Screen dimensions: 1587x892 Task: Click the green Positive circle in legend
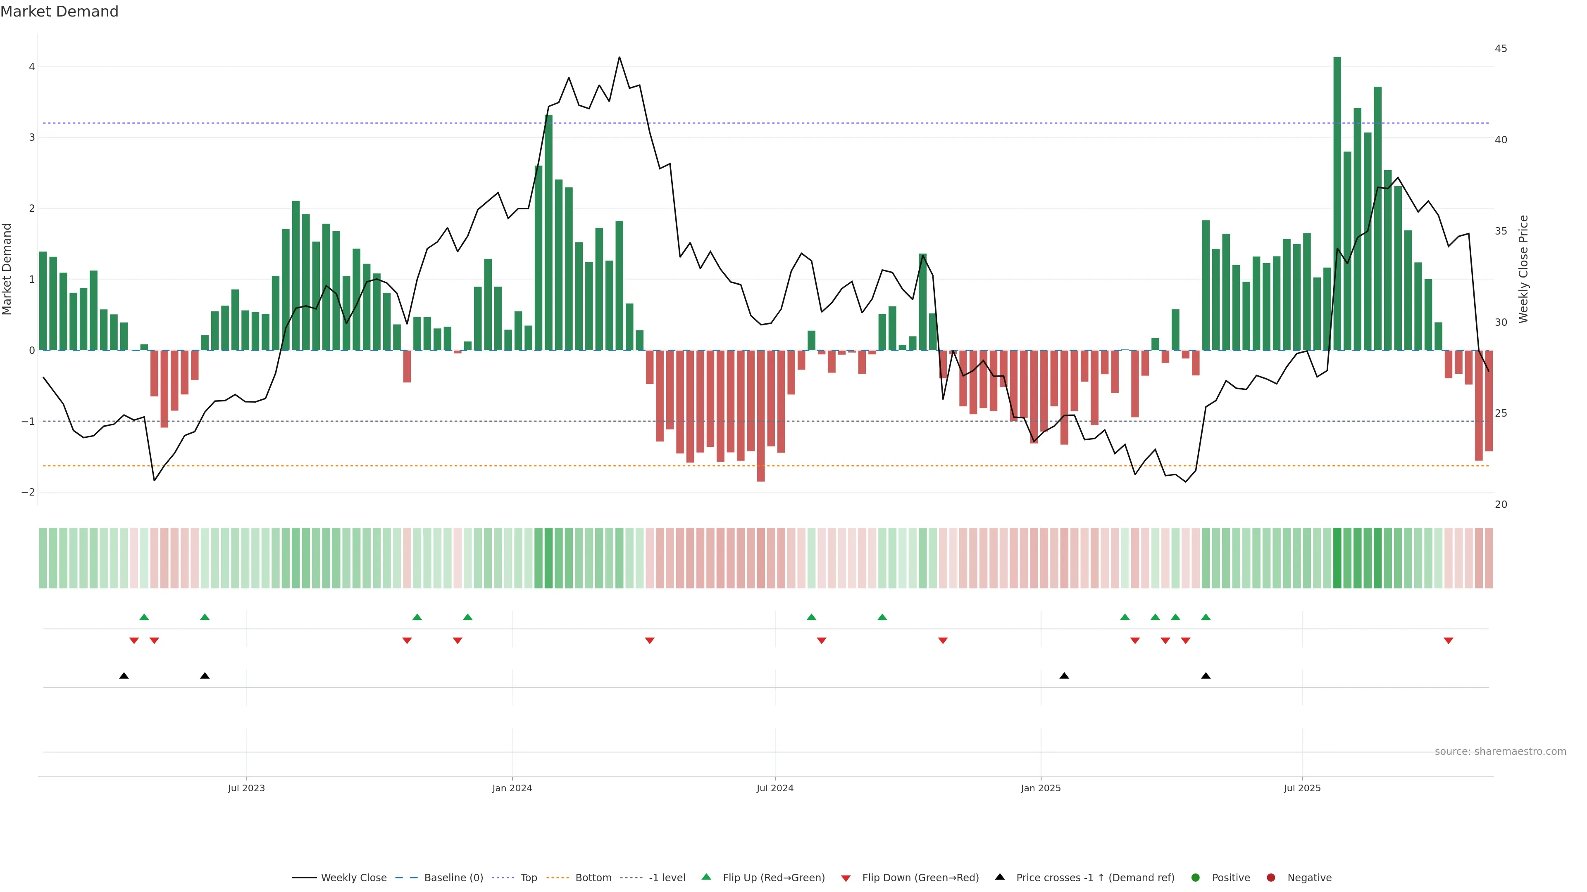[x=1196, y=877]
